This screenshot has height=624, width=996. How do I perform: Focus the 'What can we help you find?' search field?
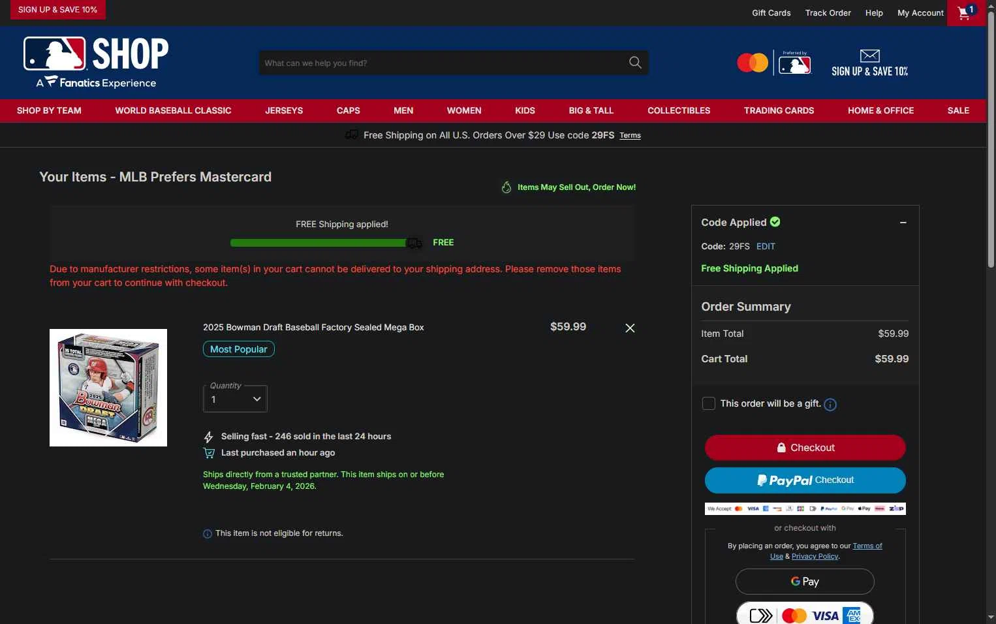(x=444, y=63)
